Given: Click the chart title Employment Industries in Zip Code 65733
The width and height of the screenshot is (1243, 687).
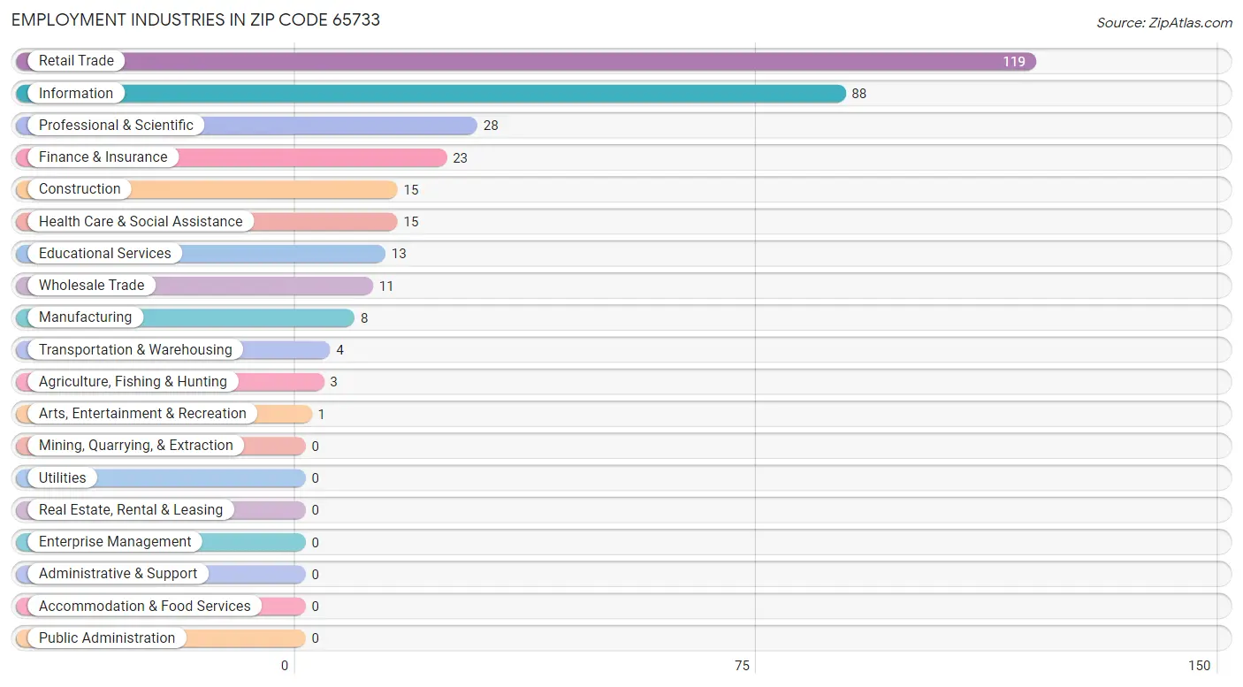Looking at the screenshot, I should pyautogui.click(x=196, y=19).
